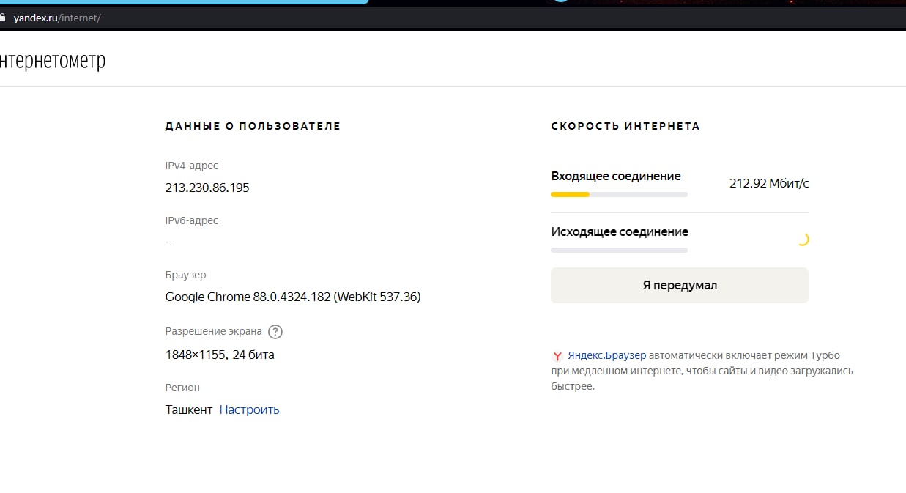
Task: Click the "IPv6-адрес" label
Action: (192, 220)
